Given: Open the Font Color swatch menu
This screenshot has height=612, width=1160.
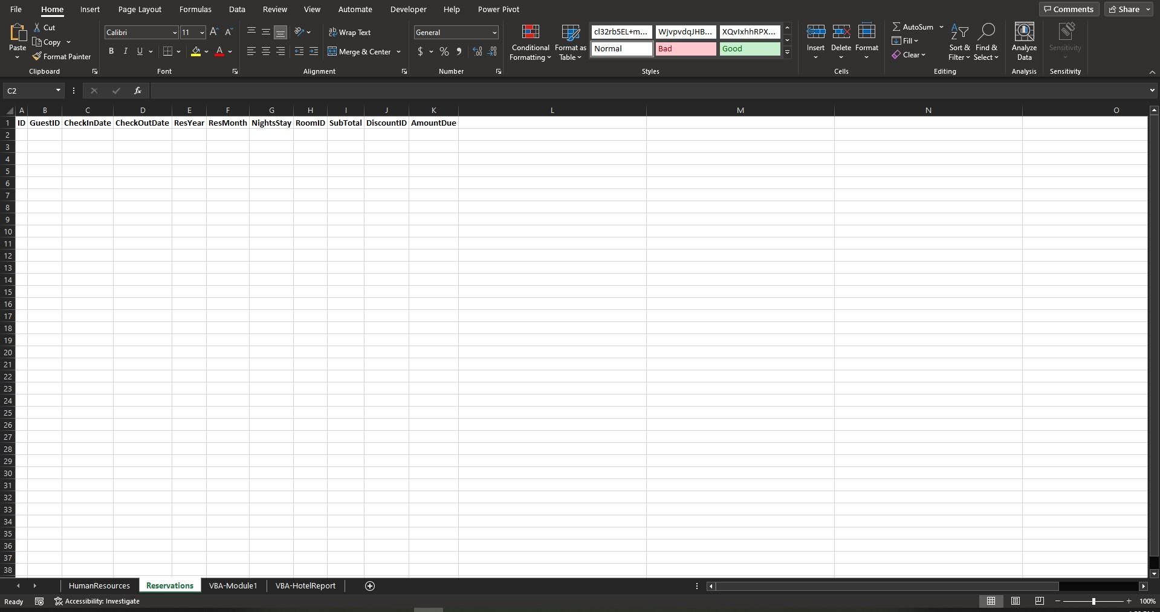Looking at the screenshot, I should click(x=229, y=52).
